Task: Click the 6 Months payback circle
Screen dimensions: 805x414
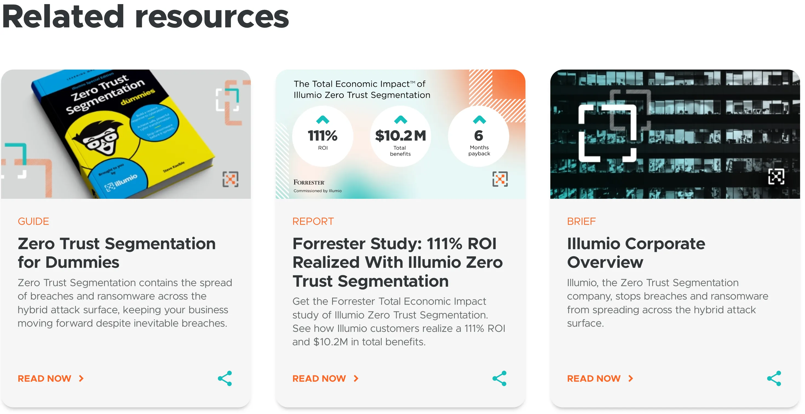Action: [478, 136]
